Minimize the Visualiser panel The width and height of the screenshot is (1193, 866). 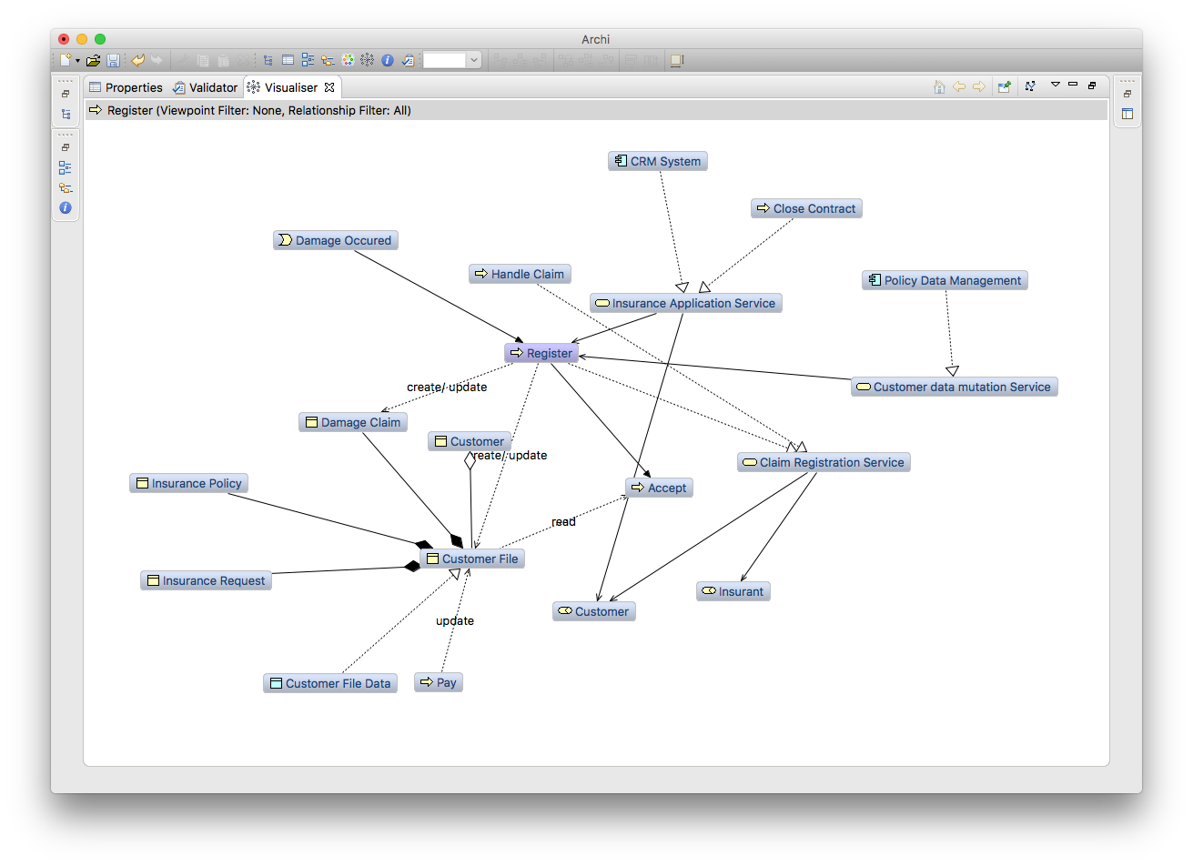click(x=1073, y=85)
